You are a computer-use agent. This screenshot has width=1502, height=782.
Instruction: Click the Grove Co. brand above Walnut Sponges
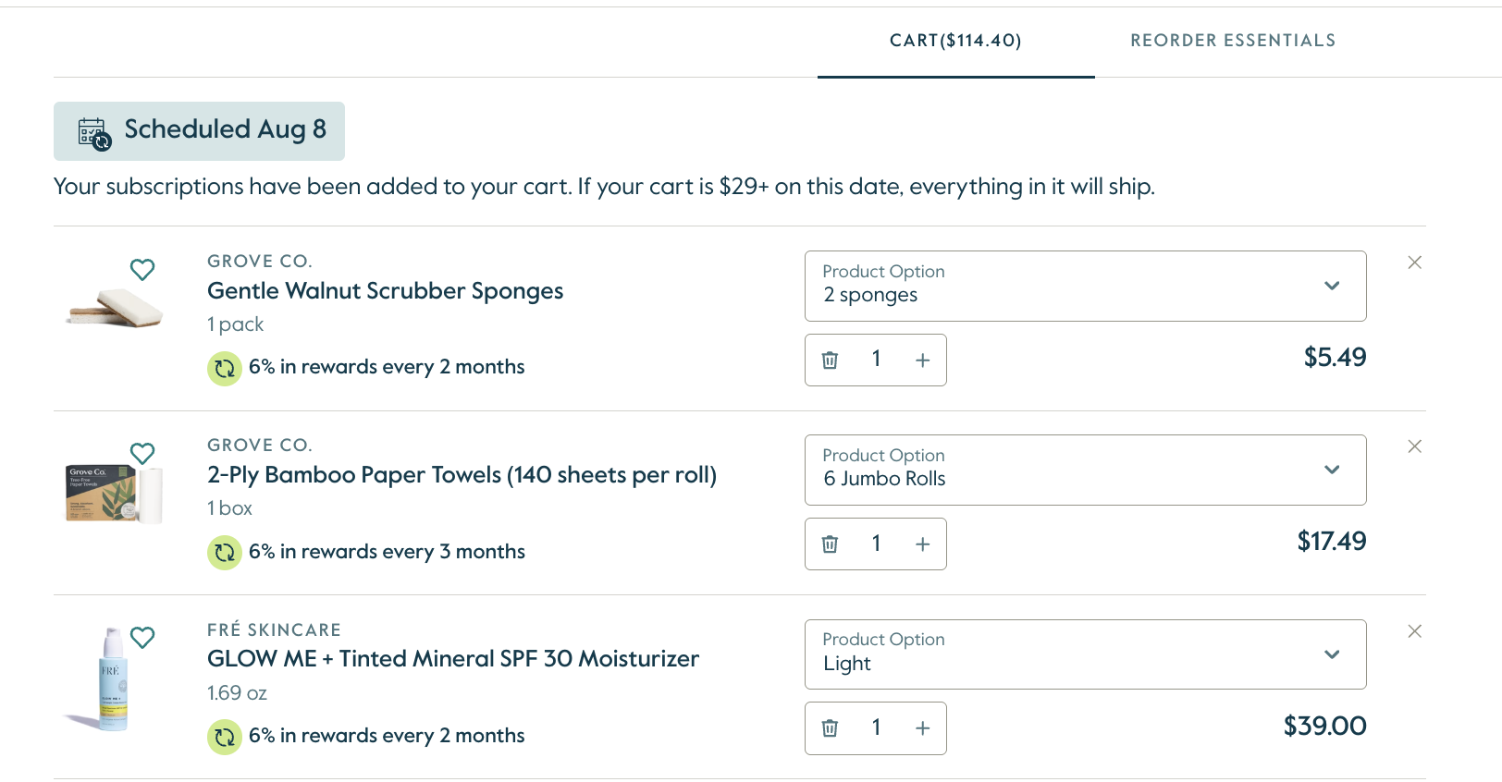click(260, 262)
